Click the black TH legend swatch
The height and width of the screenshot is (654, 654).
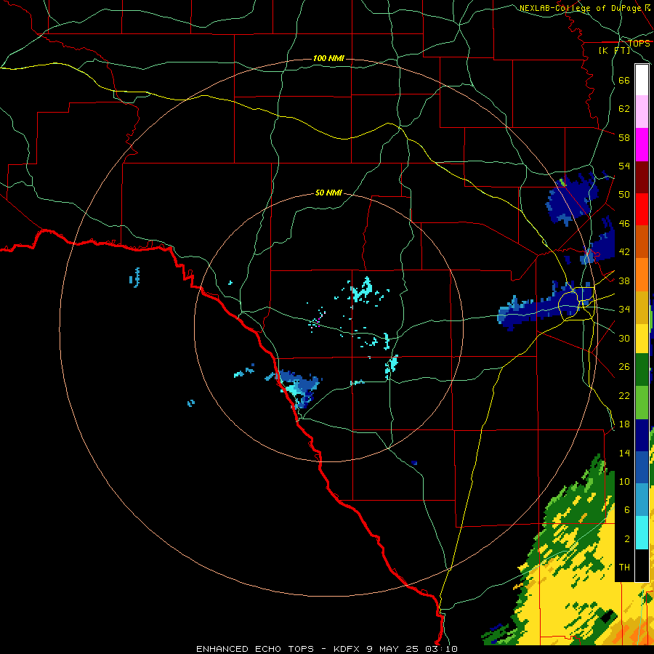(642, 565)
